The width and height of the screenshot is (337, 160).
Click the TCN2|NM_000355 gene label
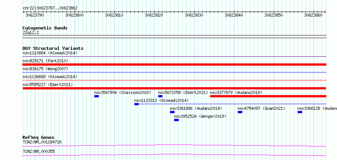(x=39, y=151)
